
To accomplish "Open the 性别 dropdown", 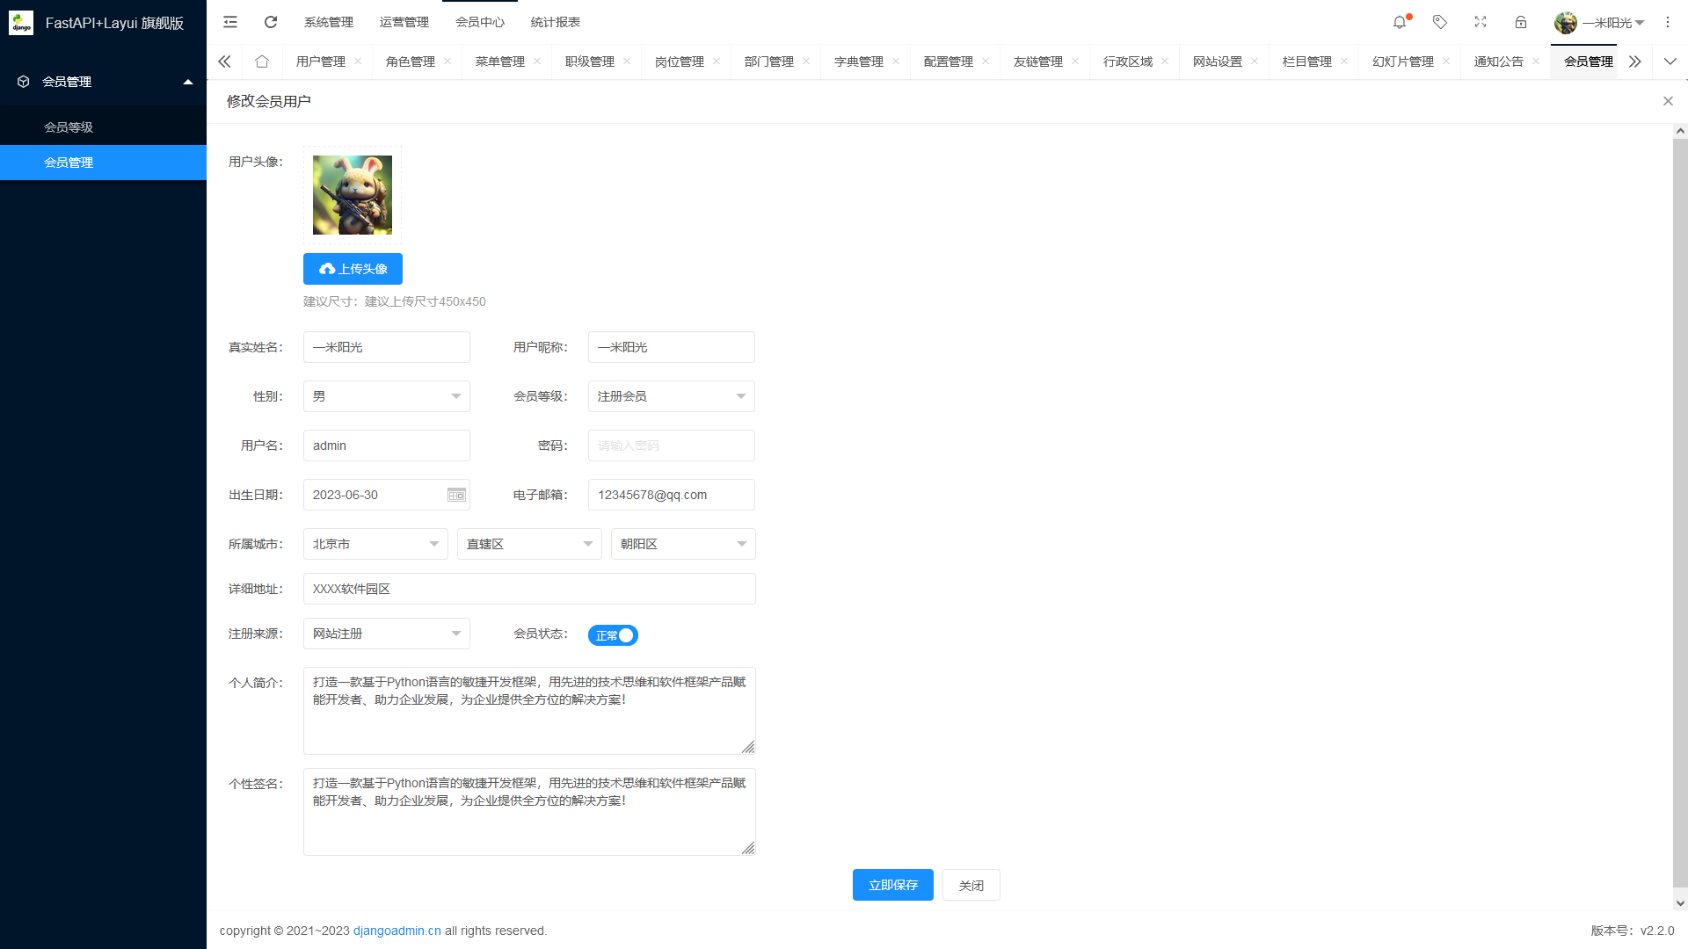I will click(386, 396).
